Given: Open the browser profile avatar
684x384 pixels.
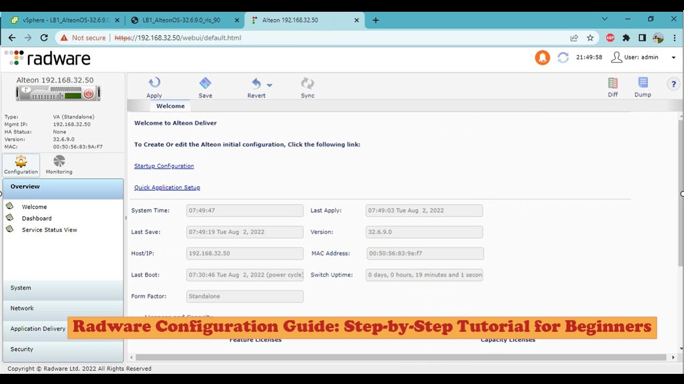Looking at the screenshot, I should click(x=658, y=38).
